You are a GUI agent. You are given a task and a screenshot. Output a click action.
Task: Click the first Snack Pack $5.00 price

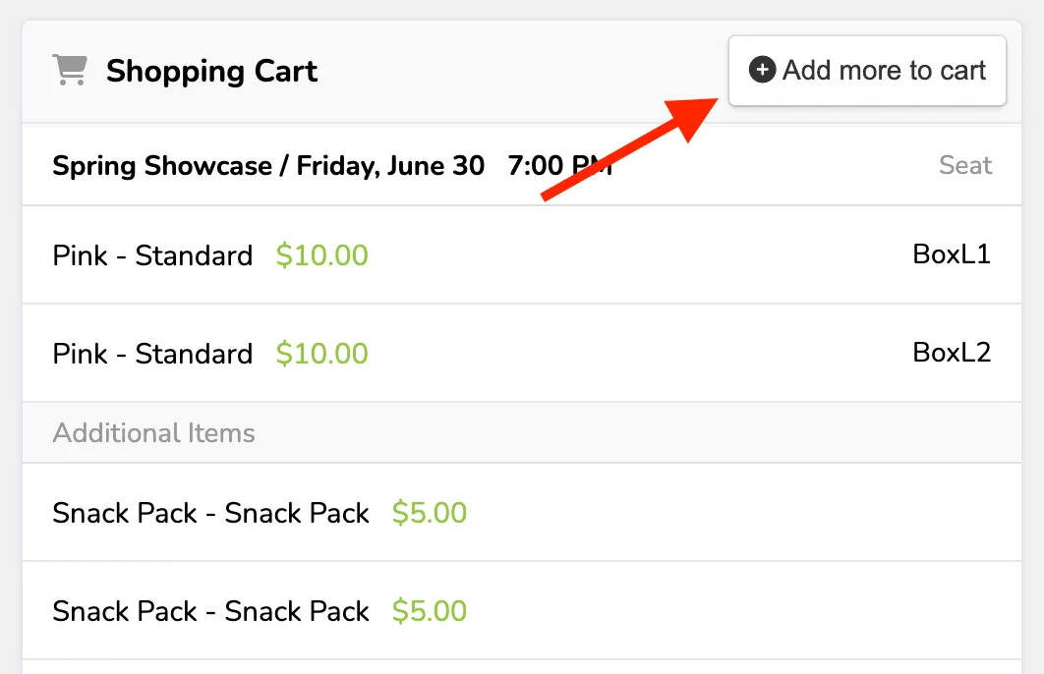point(430,513)
